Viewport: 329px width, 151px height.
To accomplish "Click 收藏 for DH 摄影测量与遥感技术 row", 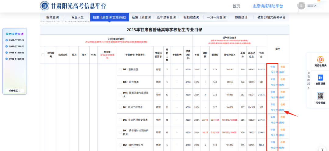I will [283, 92].
